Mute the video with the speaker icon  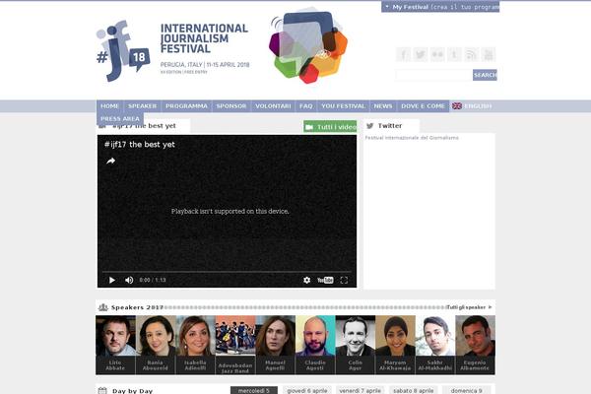click(x=129, y=280)
